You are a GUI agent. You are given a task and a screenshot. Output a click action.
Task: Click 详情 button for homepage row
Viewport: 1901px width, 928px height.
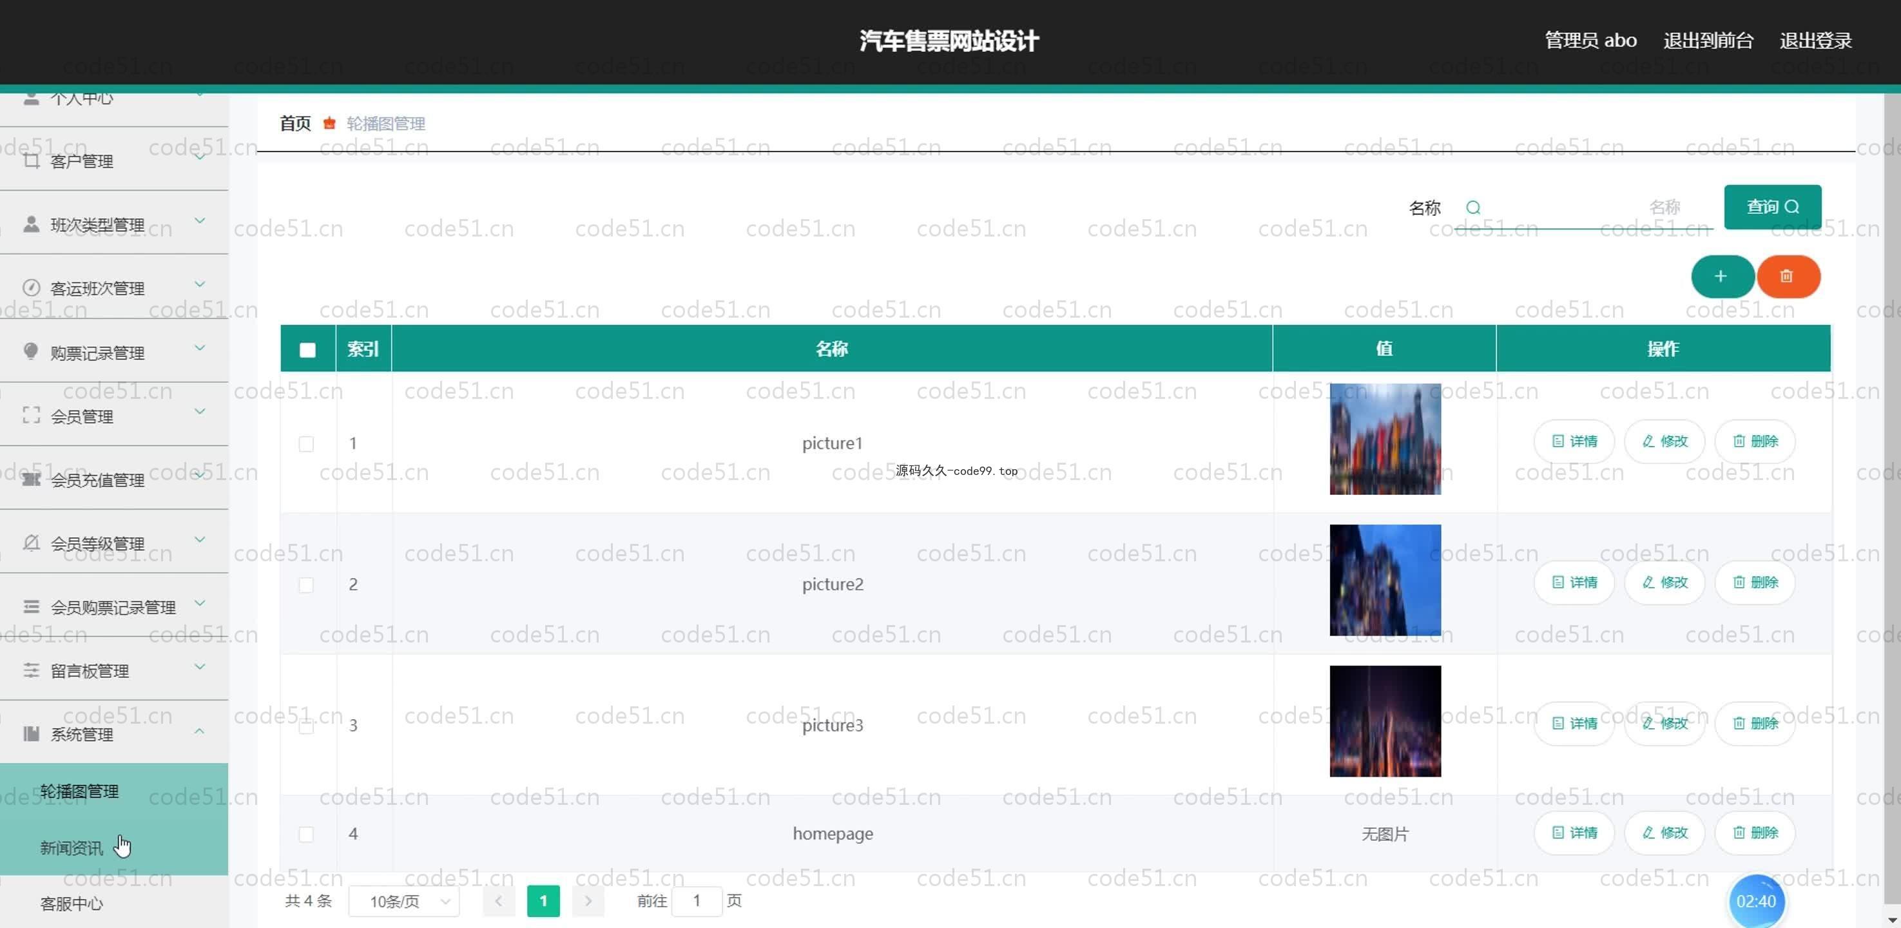coord(1574,833)
